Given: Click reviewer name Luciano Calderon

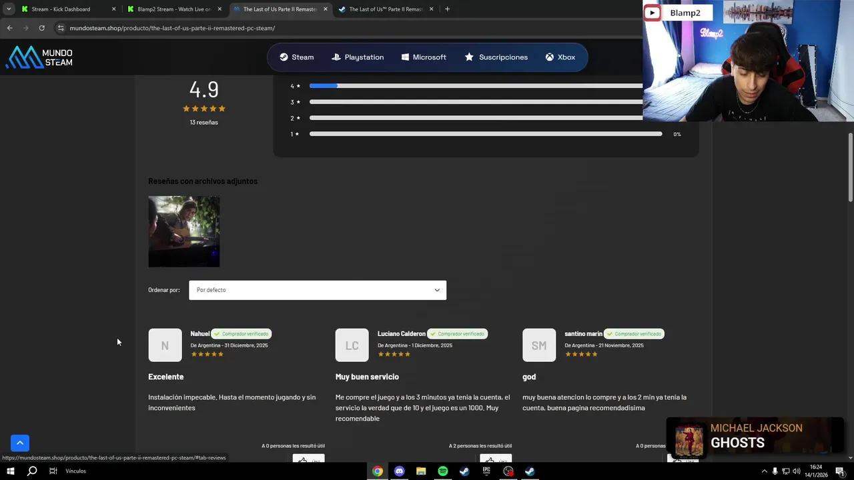Looking at the screenshot, I should 401,333.
